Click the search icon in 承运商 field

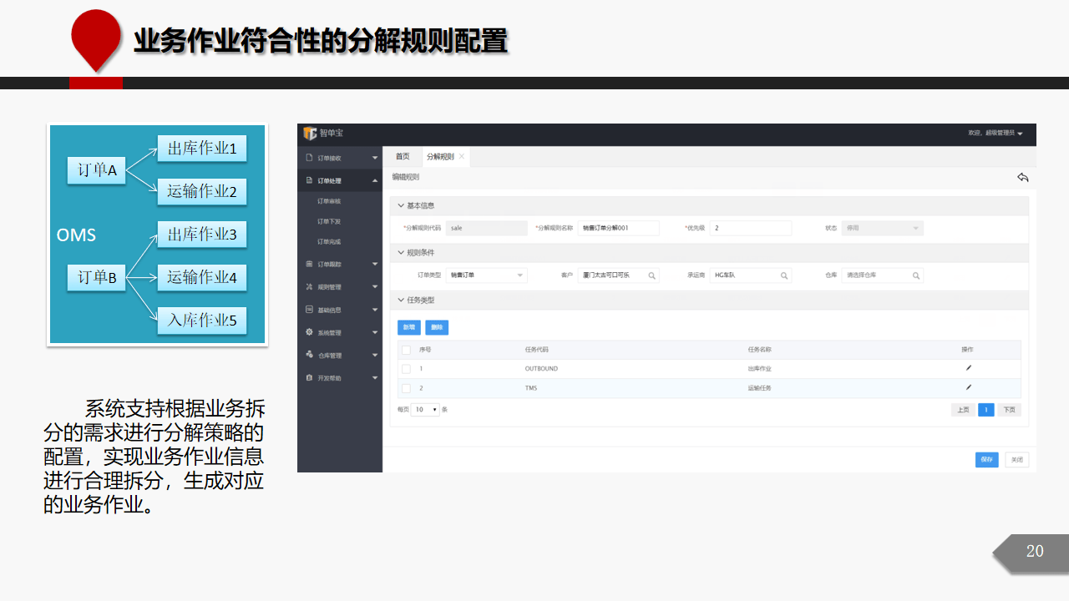point(784,275)
